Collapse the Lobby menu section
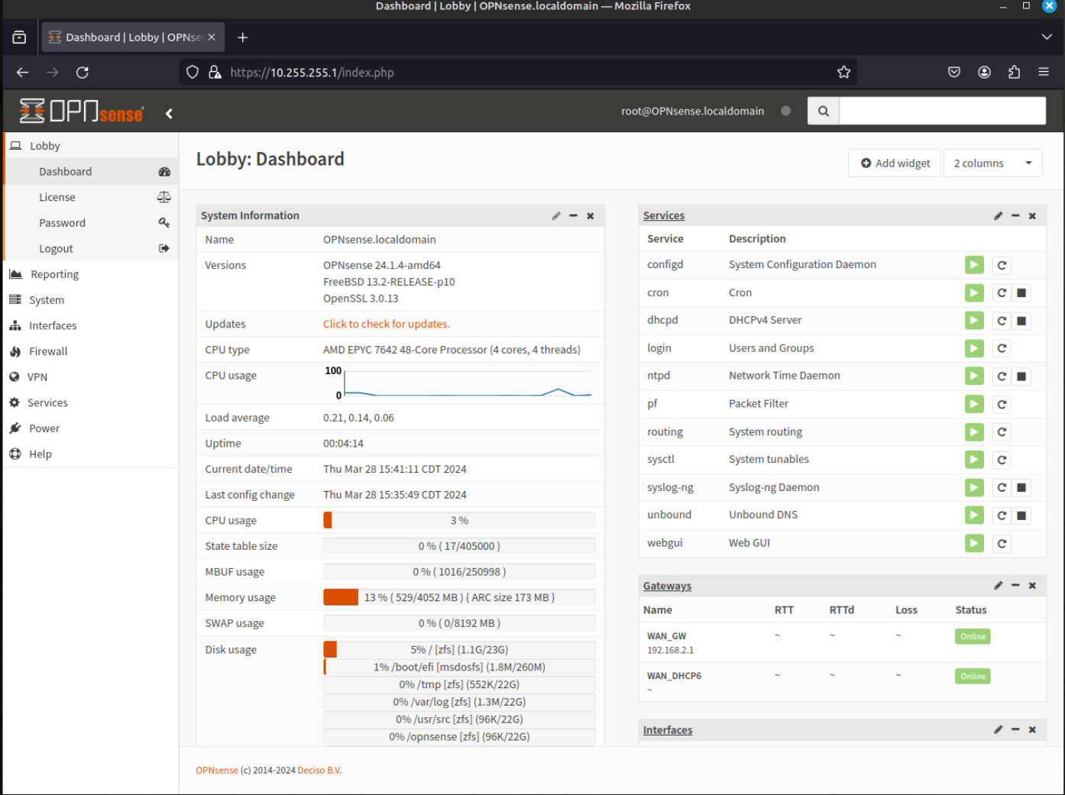Viewport: 1065px width, 795px height. point(90,146)
